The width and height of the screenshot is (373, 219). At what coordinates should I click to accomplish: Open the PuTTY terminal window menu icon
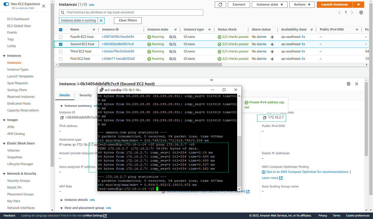tap(102, 90)
